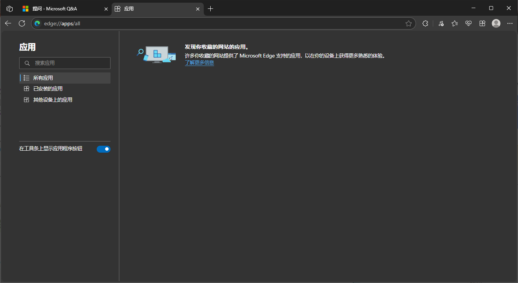
Task: Open the 了解更多信息 link
Action: [200, 63]
